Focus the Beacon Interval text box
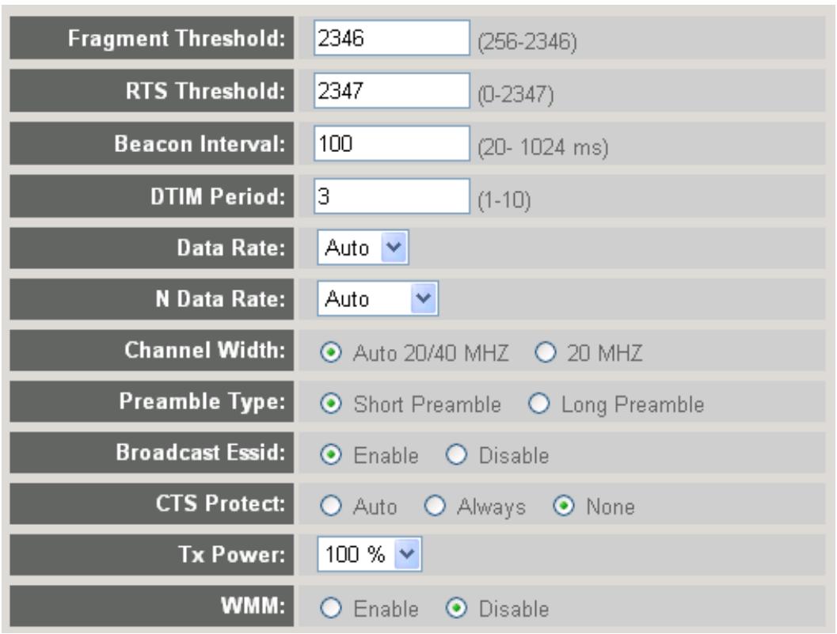The height and width of the screenshot is (634, 837). pyautogui.click(x=392, y=143)
